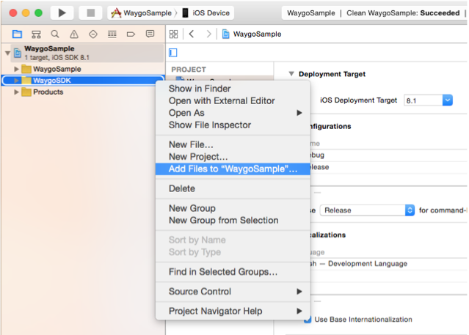469x335 pixels.
Task: Click the WaygoSample jump bar file icon
Action: click(226, 34)
